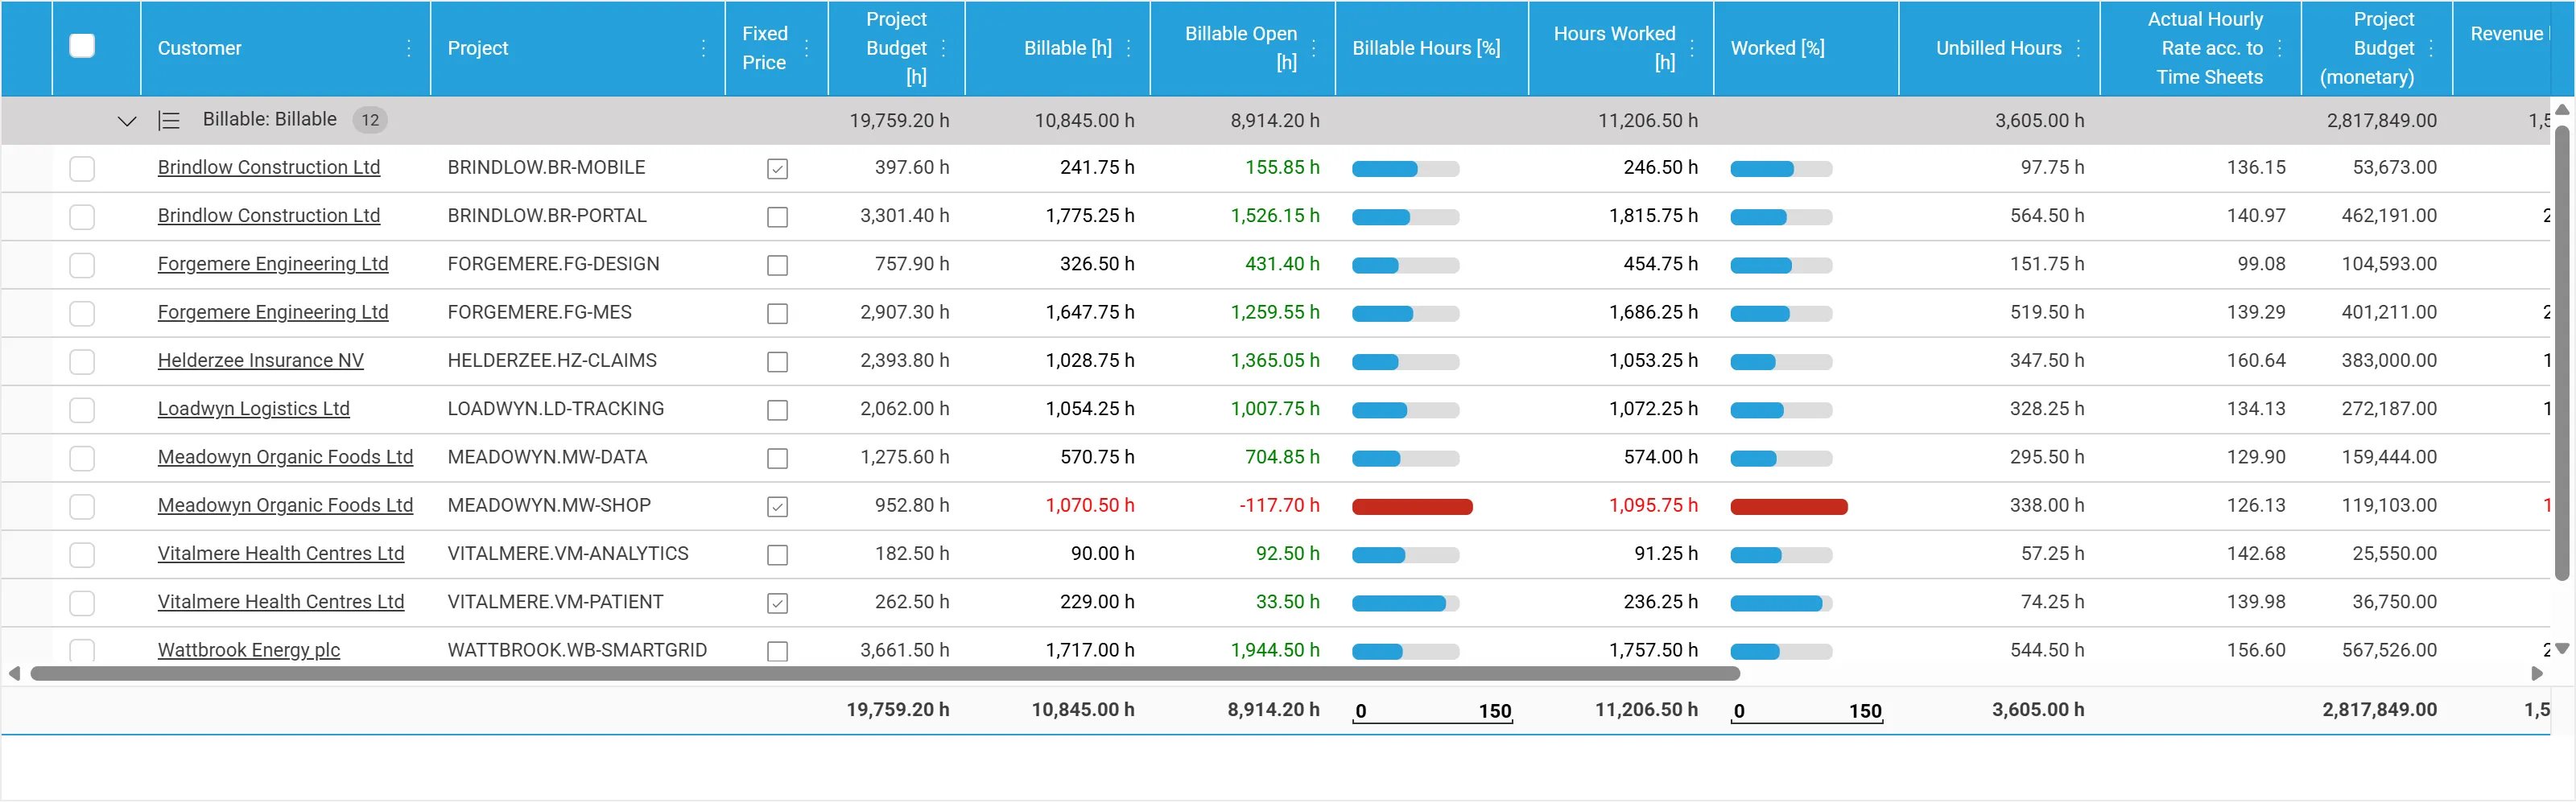Open the Hours Worked [h] column menu

1691,48
